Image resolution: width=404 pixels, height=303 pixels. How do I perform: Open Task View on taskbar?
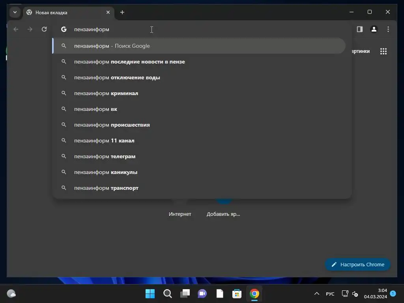(185, 294)
